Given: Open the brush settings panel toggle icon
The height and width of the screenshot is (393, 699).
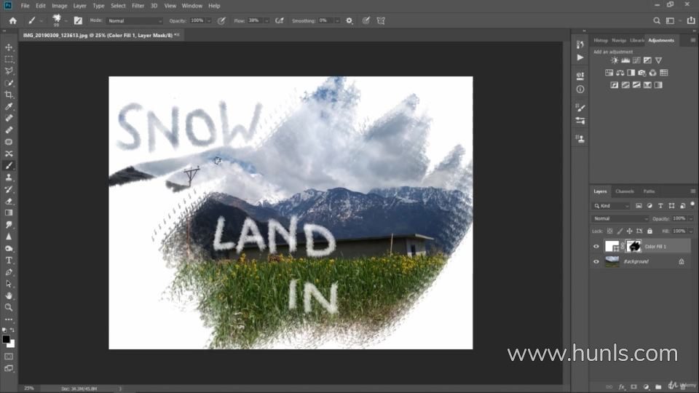Looking at the screenshot, I should coord(78,20).
